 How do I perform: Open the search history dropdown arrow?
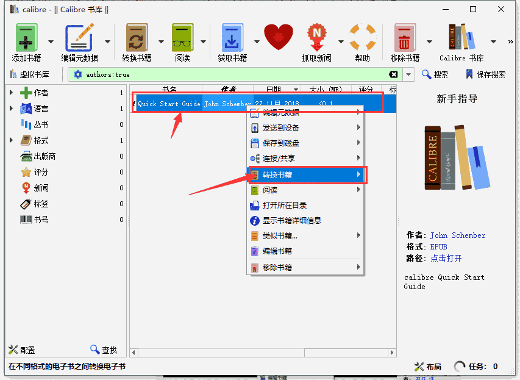point(408,74)
